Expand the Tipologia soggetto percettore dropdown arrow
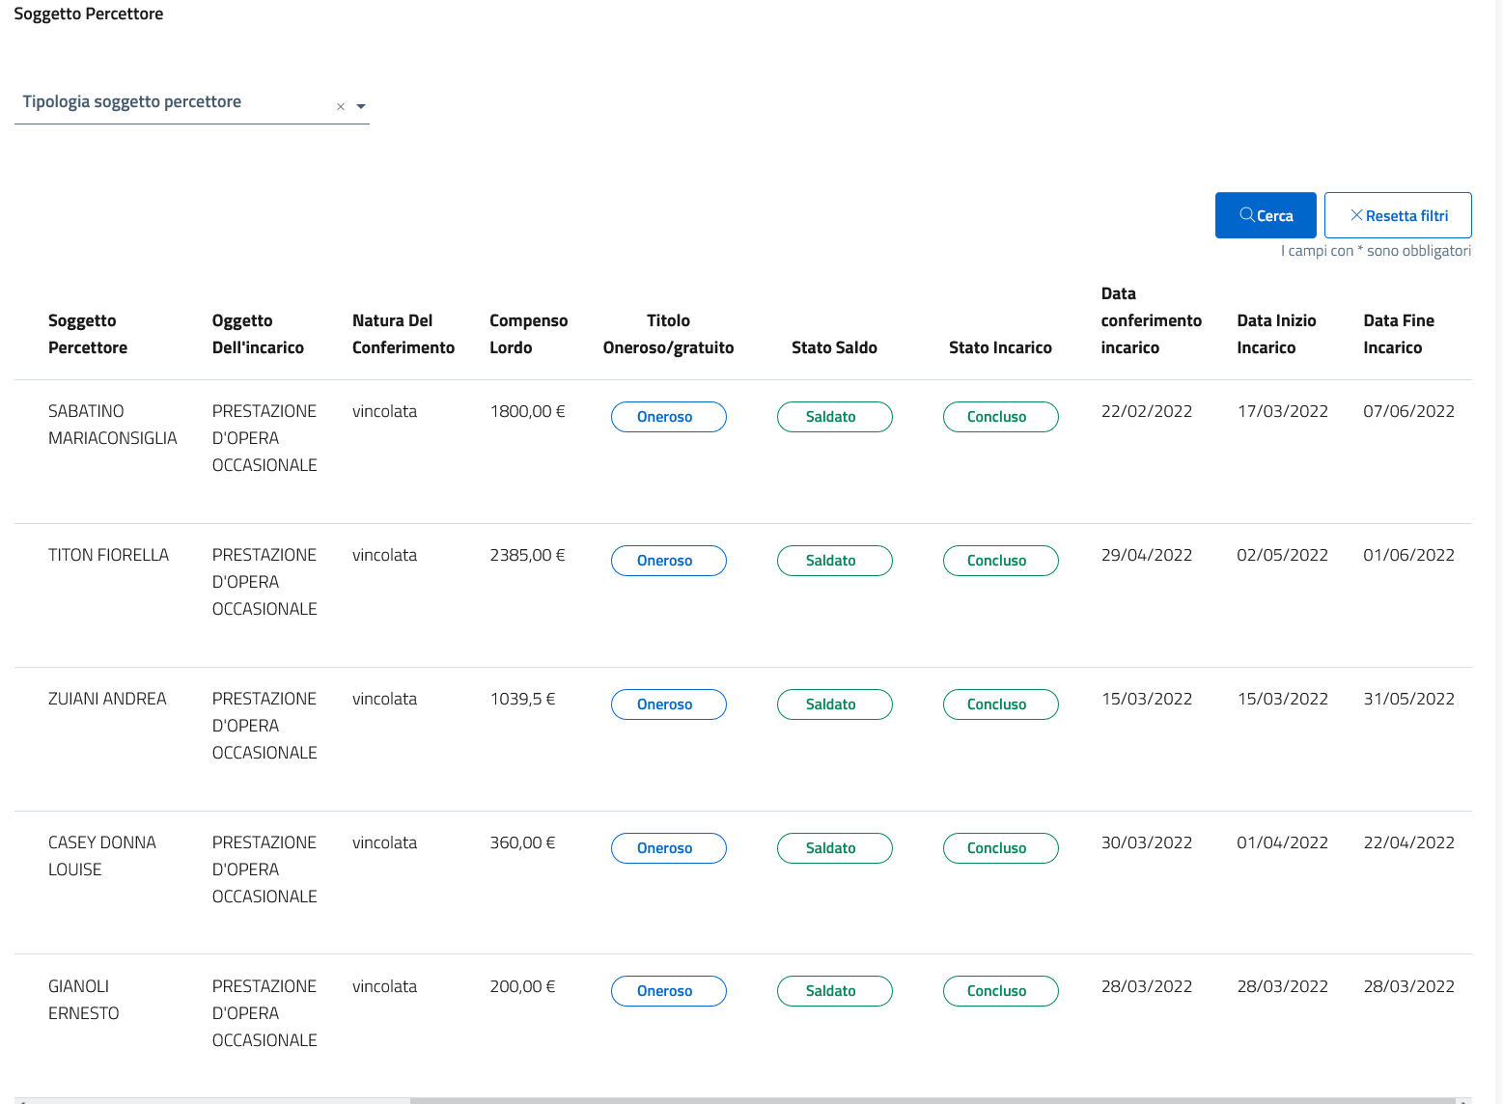1503x1104 pixels. pos(361,107)
